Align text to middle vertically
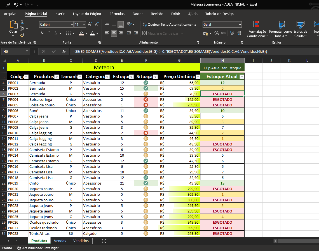The width and height of the screenshot is (319, 251). (x=114, y=24)
